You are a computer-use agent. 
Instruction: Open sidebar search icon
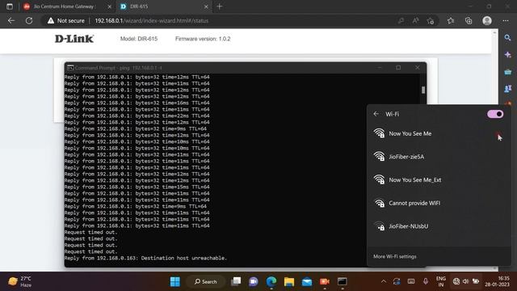508,38
